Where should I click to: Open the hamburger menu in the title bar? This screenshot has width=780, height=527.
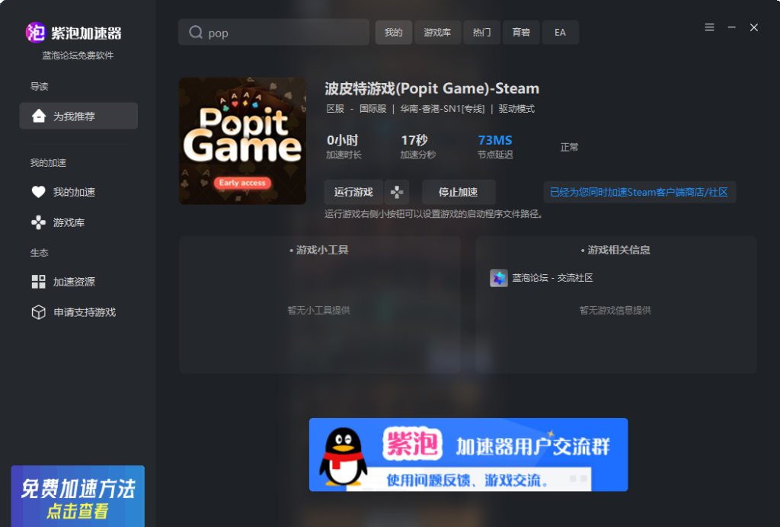pyautogui.click(x=709, y=27)
